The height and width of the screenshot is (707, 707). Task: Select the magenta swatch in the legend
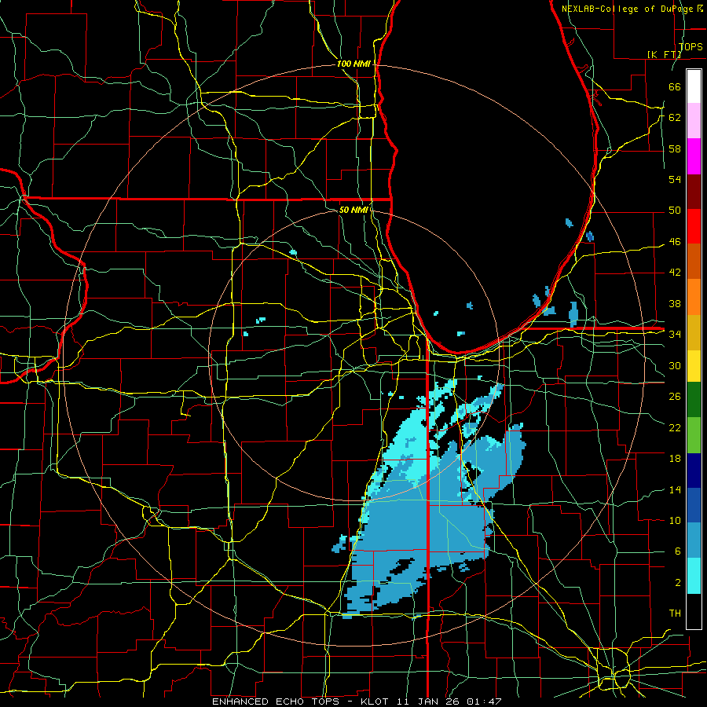(694, 156)
